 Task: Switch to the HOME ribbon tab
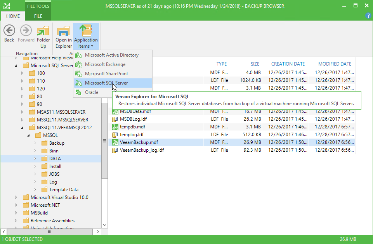point(13,16)
